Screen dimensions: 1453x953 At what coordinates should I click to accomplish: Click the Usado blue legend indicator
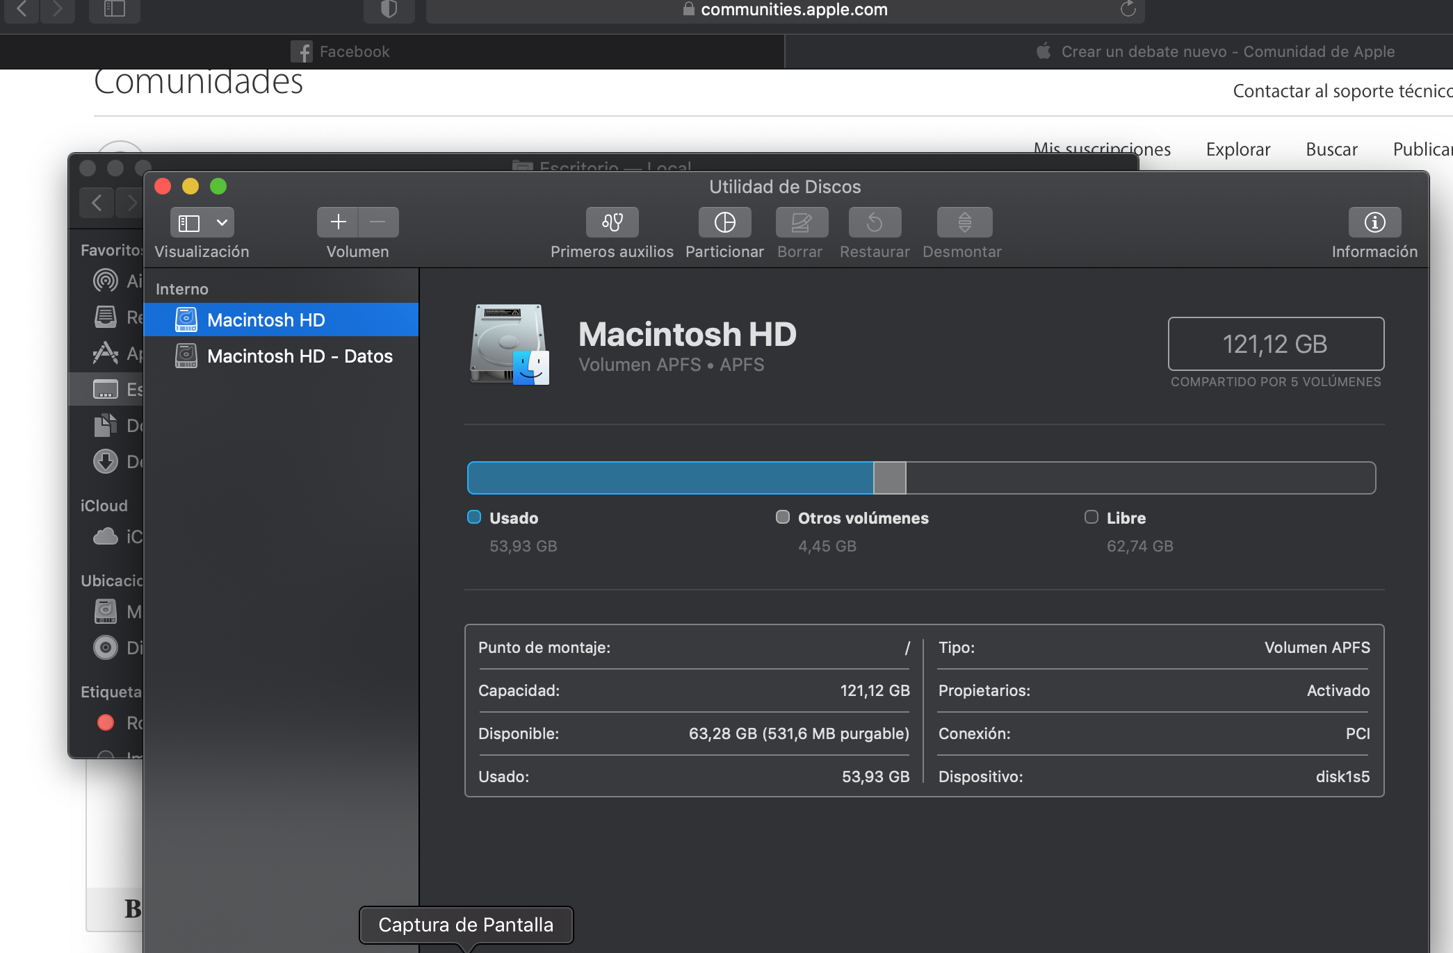[474, 517]
